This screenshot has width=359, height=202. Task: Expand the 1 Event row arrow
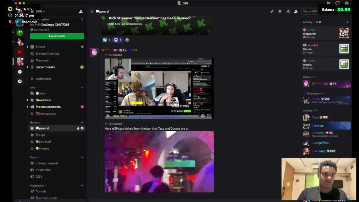point(27,47)
